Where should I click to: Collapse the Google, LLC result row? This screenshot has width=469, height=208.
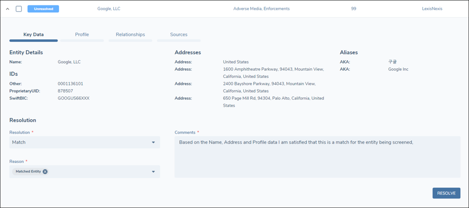[8, 9]
